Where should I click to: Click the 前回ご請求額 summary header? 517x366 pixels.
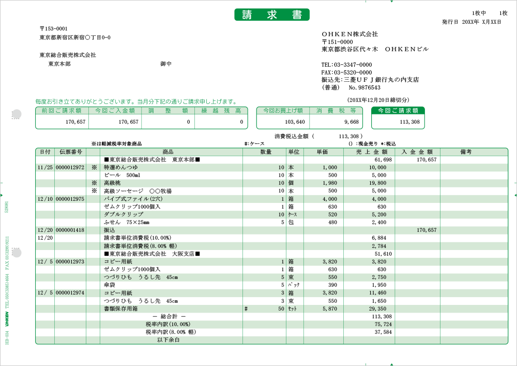coord(62,111)
